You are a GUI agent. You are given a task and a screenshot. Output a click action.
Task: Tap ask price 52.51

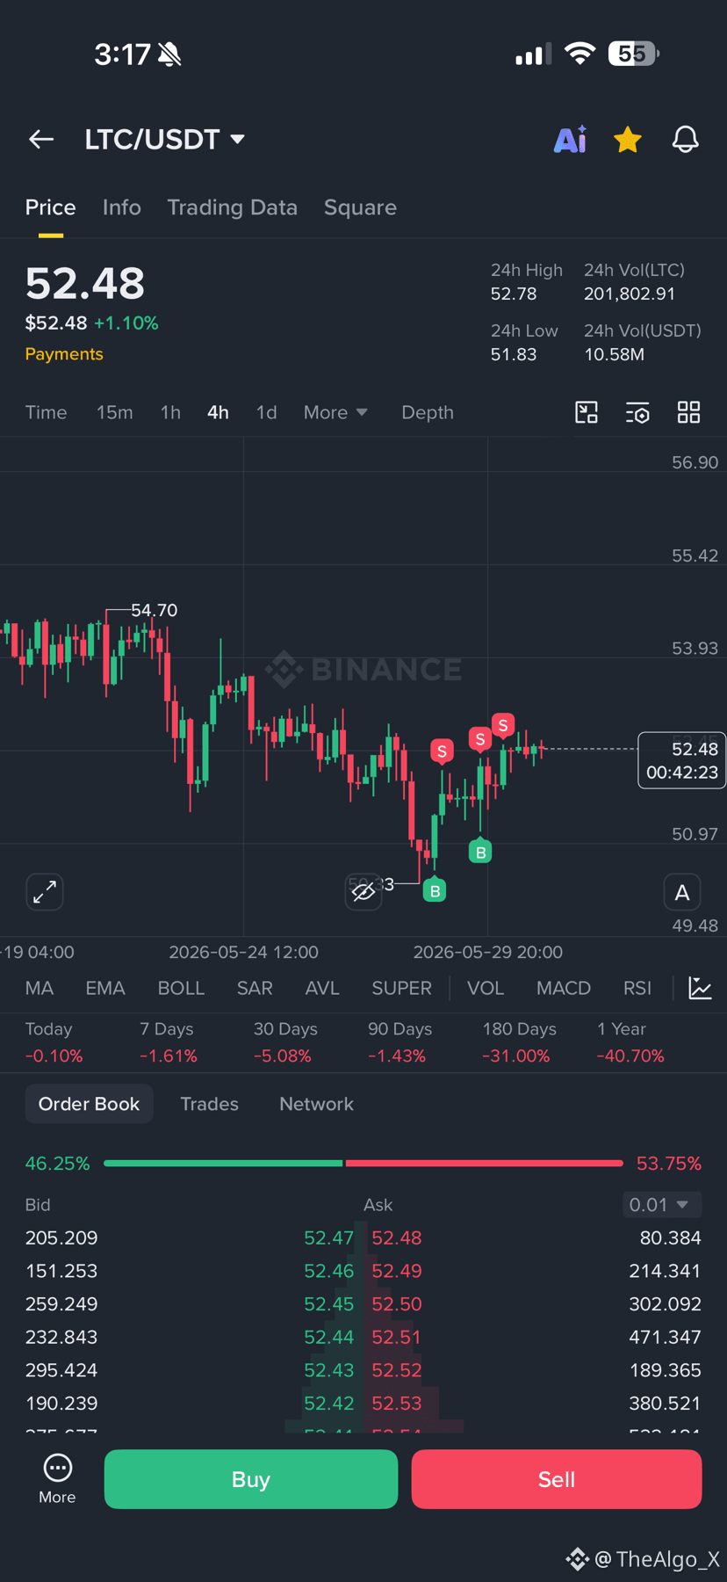click(397, 1337)
